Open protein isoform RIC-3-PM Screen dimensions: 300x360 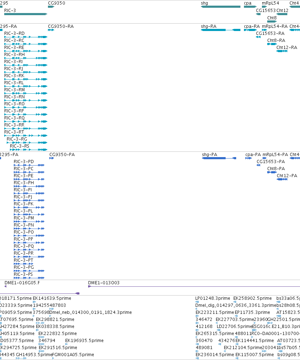(24, 218)
